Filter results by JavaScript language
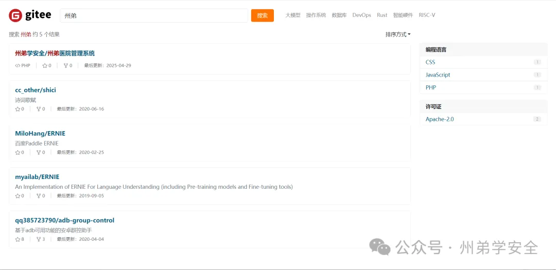Screen dimensions: 556x270 [438, 75]
